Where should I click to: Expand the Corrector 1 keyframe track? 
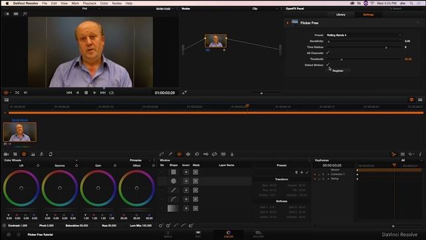click(328, 174)
